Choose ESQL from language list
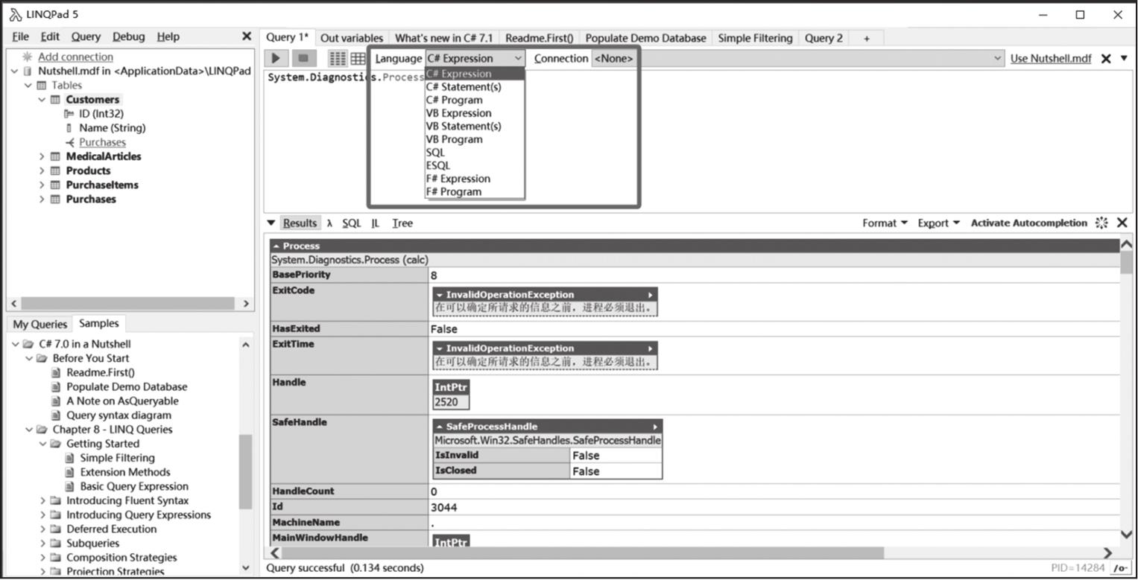The image size is (1138, 580). coord(438,165)
